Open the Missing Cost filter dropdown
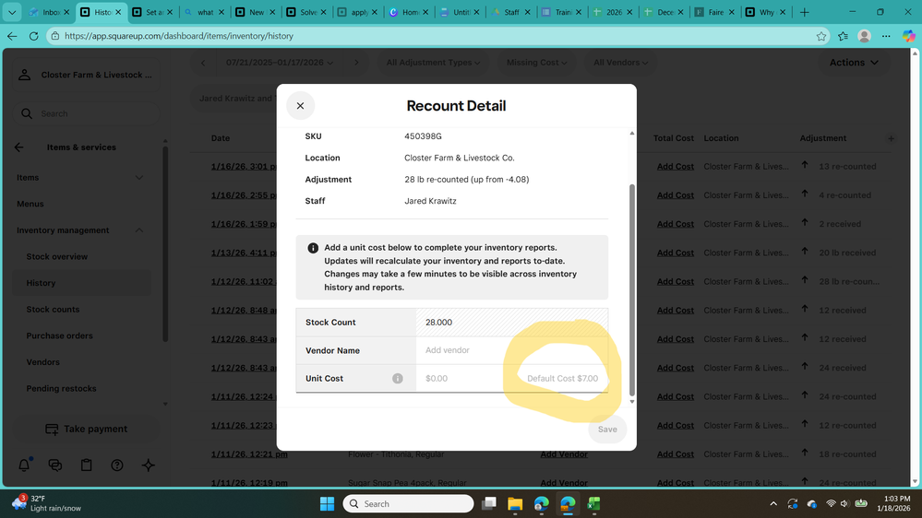 coord(537,63)
